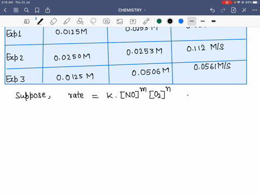The height and width of the screenshot is (195, 260).
Task: Select the Image insert tool
Action: coord(120,22)
